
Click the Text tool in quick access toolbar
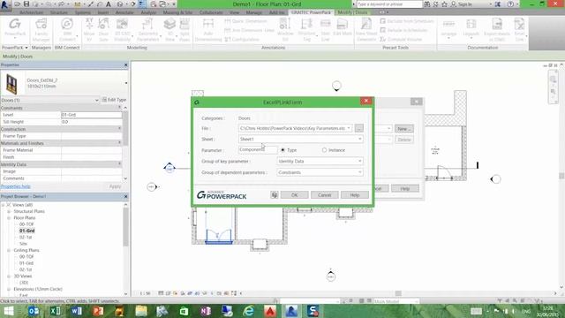108,4
